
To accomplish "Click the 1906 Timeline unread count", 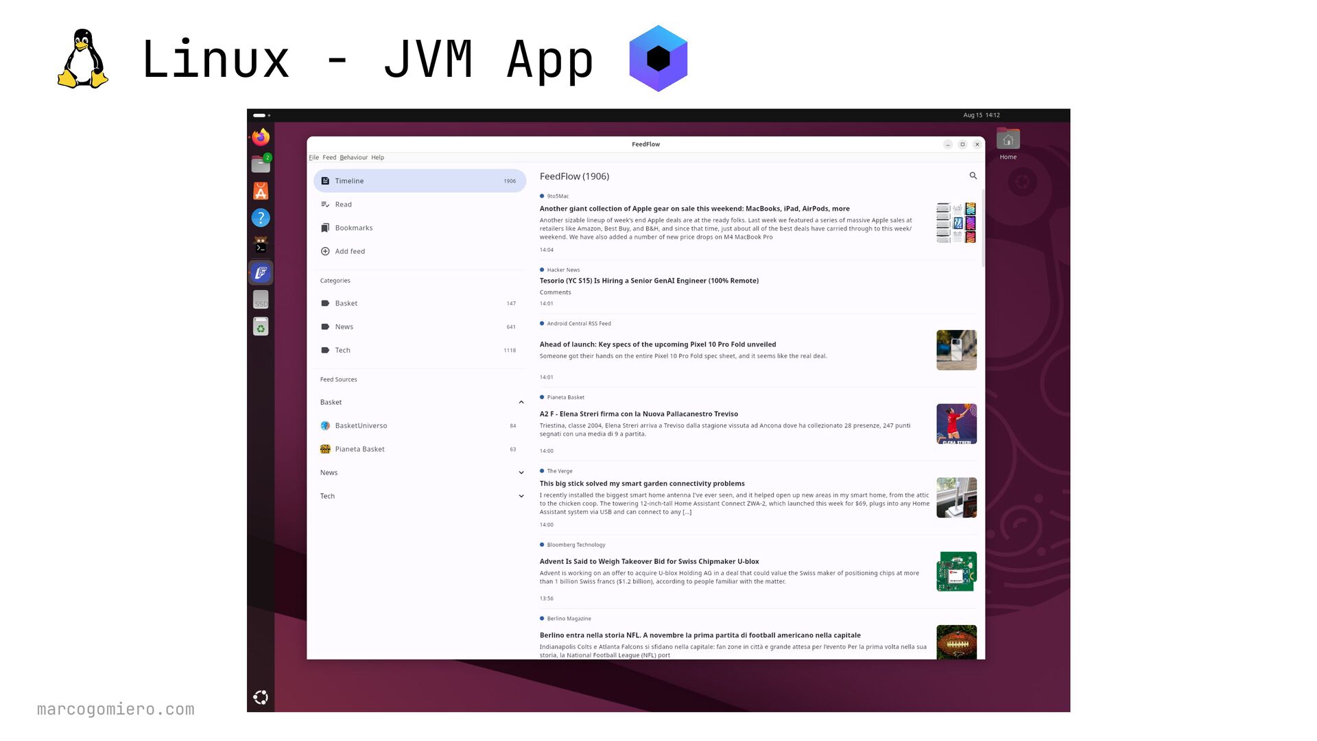I will (510, 181).
